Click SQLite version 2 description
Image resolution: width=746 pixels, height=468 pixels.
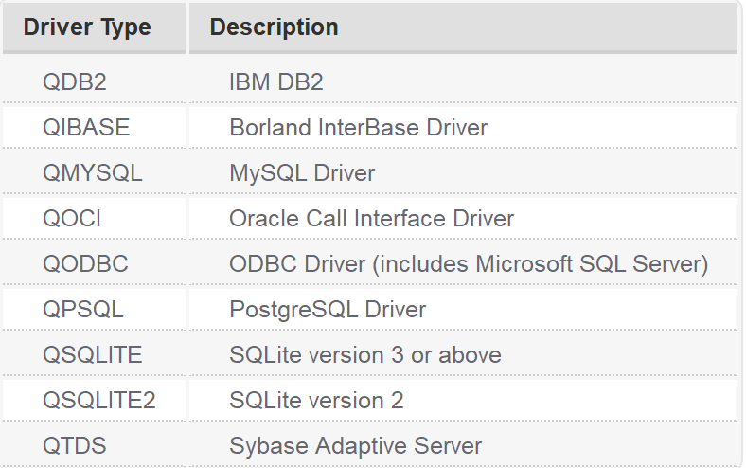click(x=316, y=401)
